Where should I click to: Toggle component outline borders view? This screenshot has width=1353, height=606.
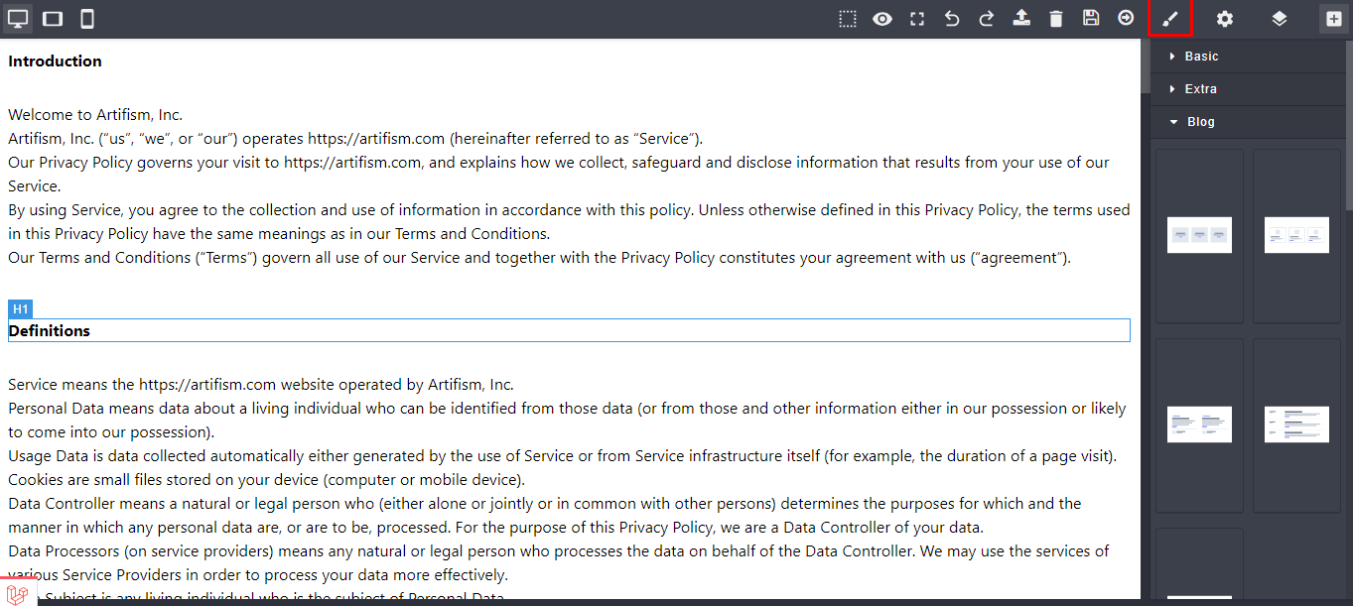848,19
